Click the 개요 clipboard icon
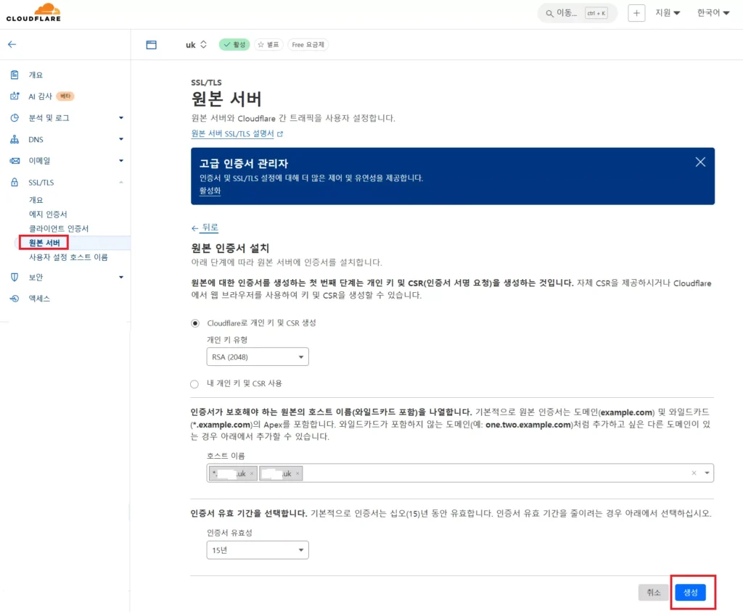The image size is (743, 616). pyautogui.click(x=15, y=75)
